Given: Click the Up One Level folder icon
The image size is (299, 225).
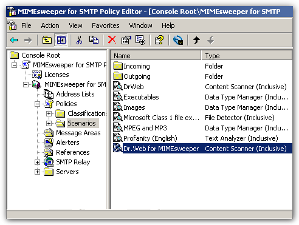Looking at the screenshot, I should [47, 40].
